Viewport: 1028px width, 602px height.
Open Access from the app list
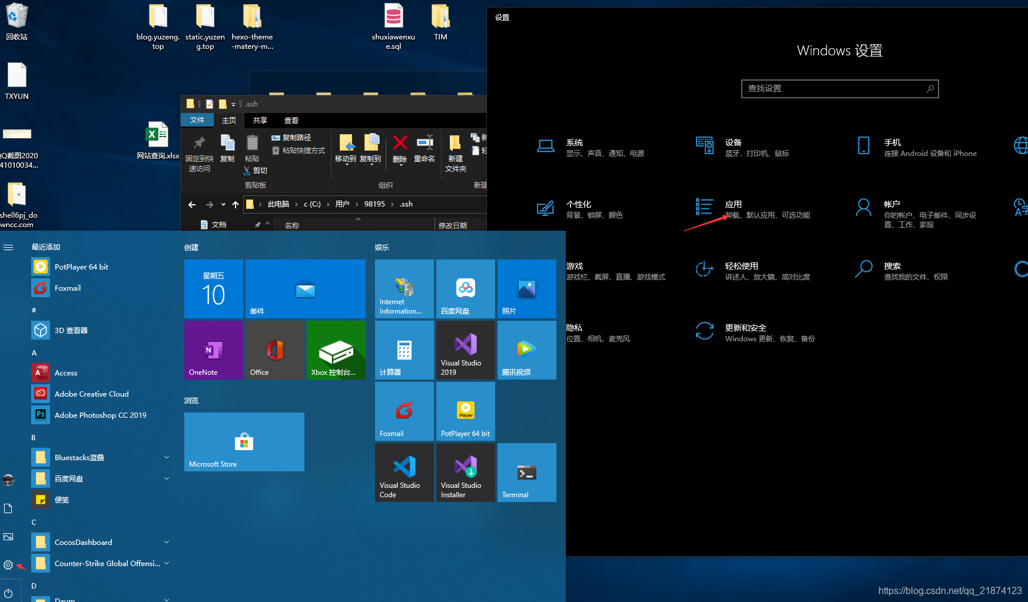99,372
